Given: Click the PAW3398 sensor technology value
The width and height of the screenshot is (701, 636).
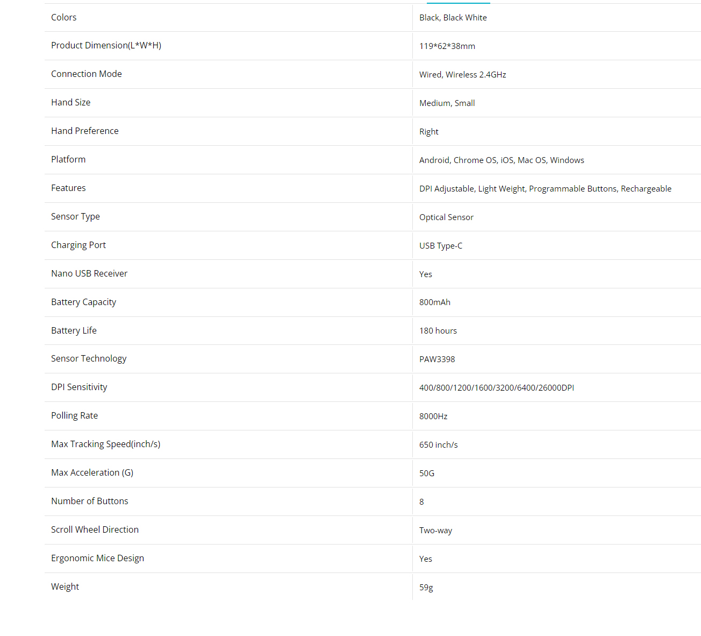Looking at the screenshot, I should click(x=437, y=359).
